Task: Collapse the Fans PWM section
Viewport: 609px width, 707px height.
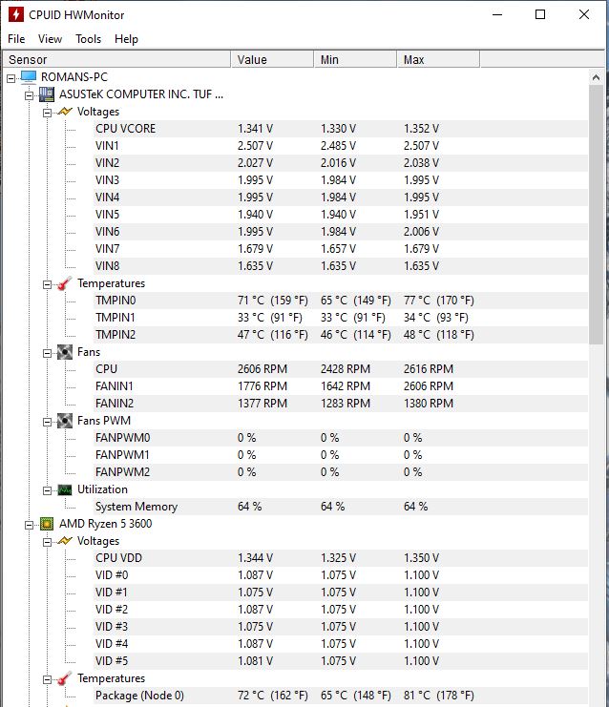Action: 48,422
